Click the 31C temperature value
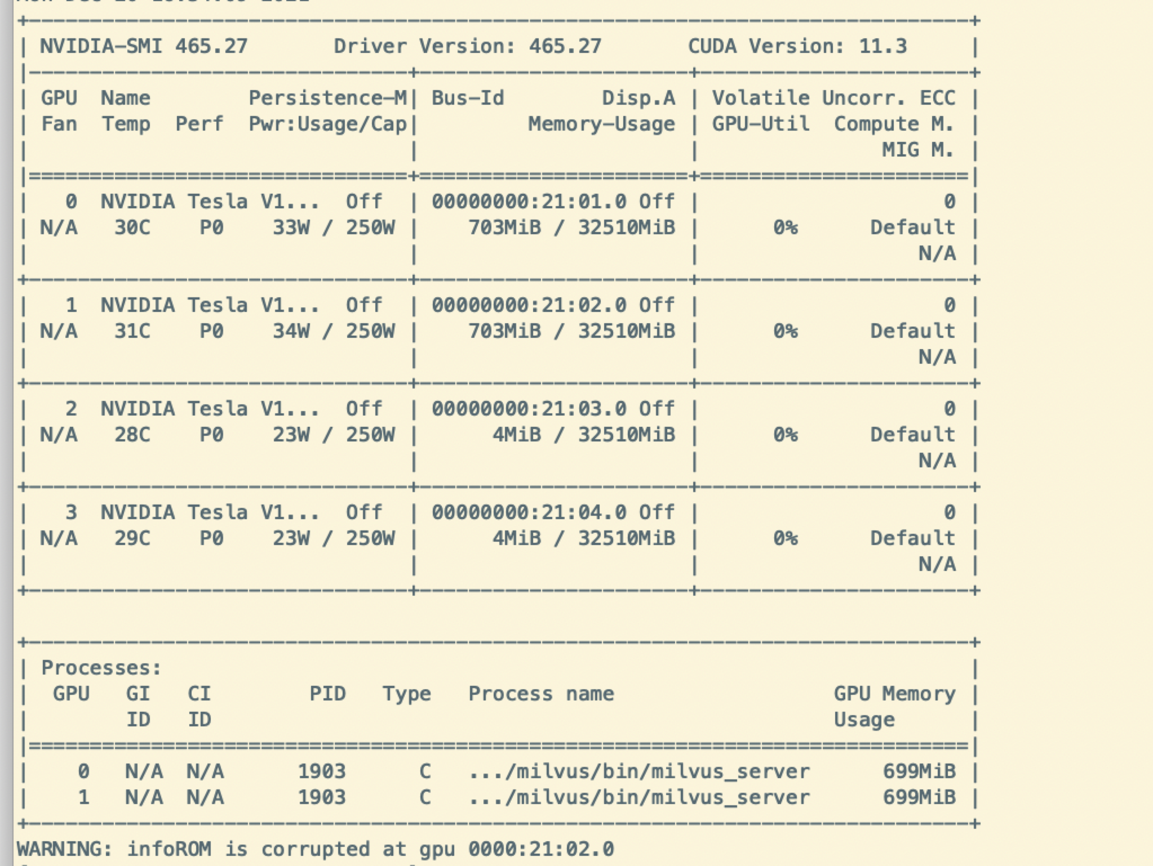The image size is (1153, 866). click(132, 331)
